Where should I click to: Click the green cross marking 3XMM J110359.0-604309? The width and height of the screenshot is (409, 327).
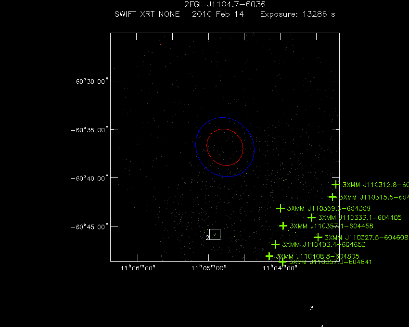(280, 208)
